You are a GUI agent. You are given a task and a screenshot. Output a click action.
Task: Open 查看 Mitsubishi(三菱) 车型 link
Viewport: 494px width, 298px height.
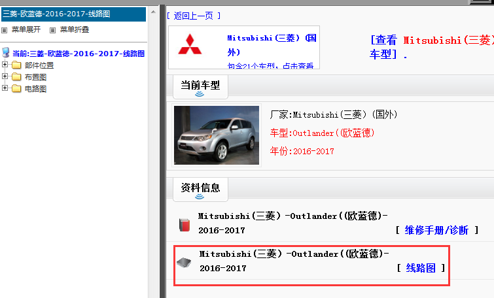pos(432,47)
